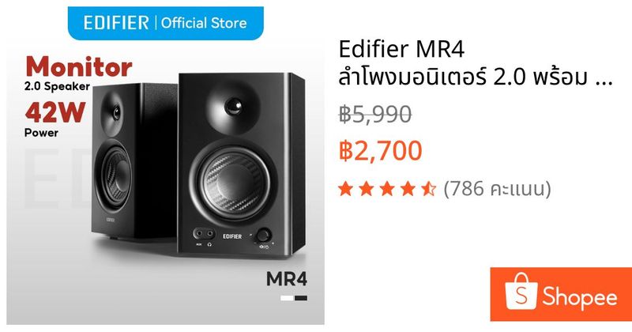Click the red Monitor heading text
Screen dimensions: 632x332
pos(79,66)
